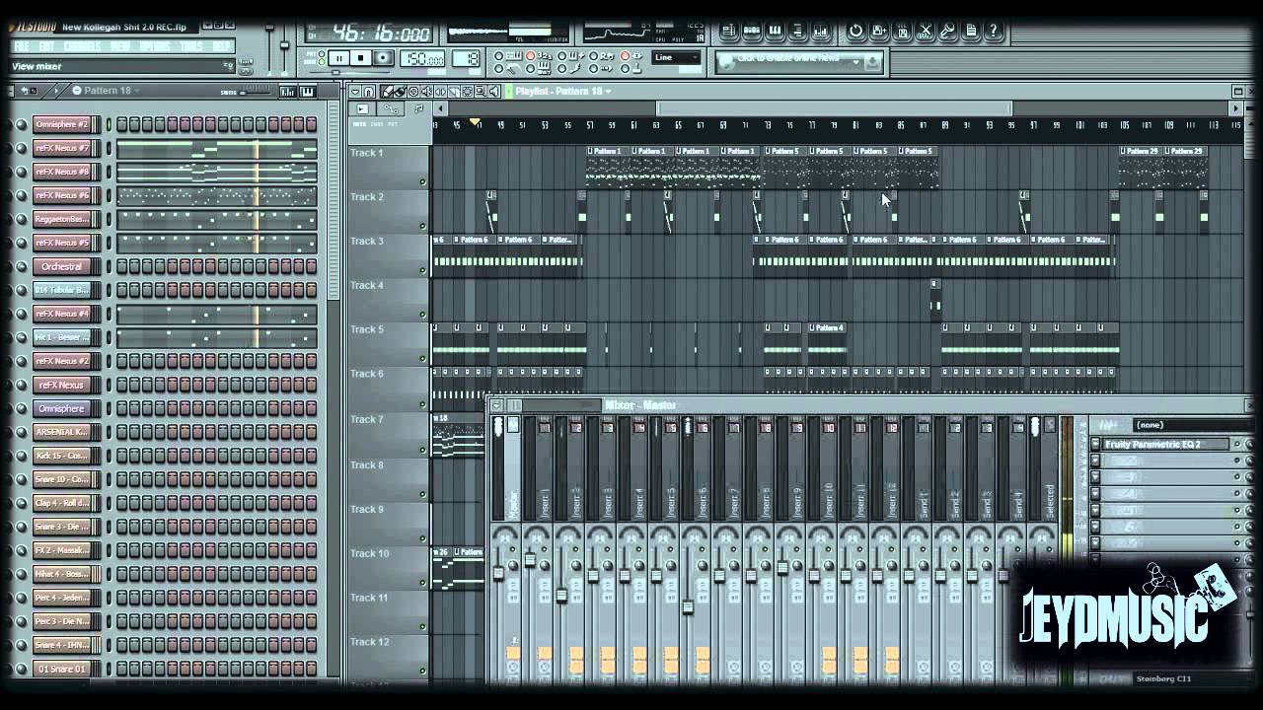Select the playlist Pencil draw tool
The height and width of the screenshot is (710, 1263).
[388, 91]
